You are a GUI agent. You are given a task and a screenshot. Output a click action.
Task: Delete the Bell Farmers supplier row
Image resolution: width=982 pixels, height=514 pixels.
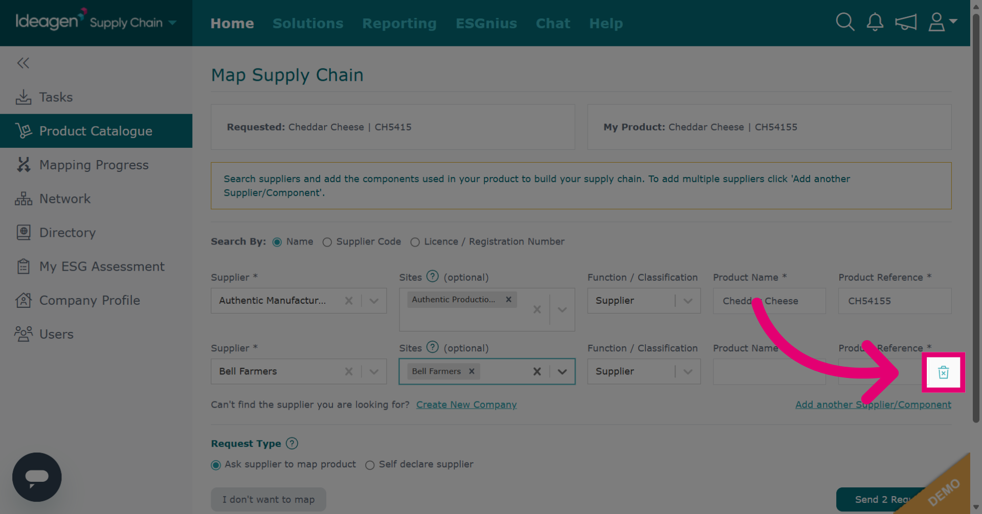tap(943, 372)
